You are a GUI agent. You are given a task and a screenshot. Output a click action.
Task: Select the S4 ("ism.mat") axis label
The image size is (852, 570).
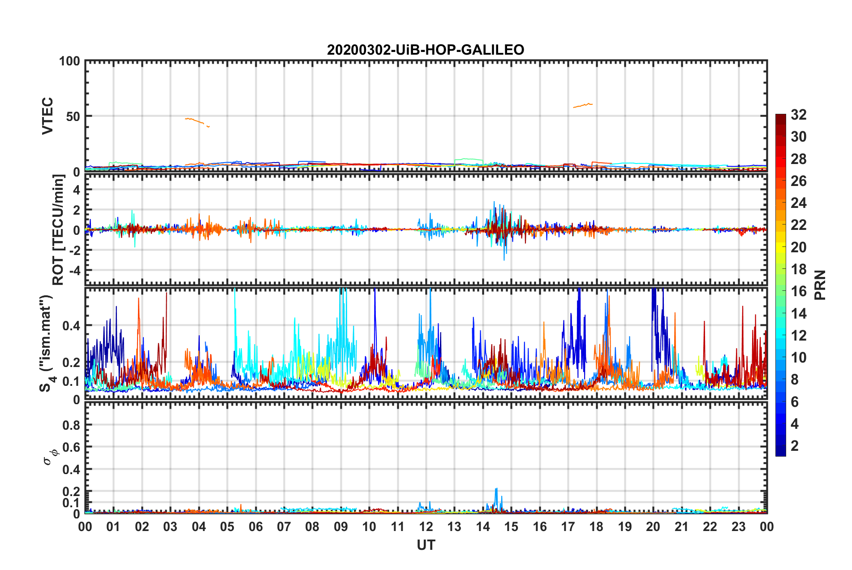click(47, 343)
